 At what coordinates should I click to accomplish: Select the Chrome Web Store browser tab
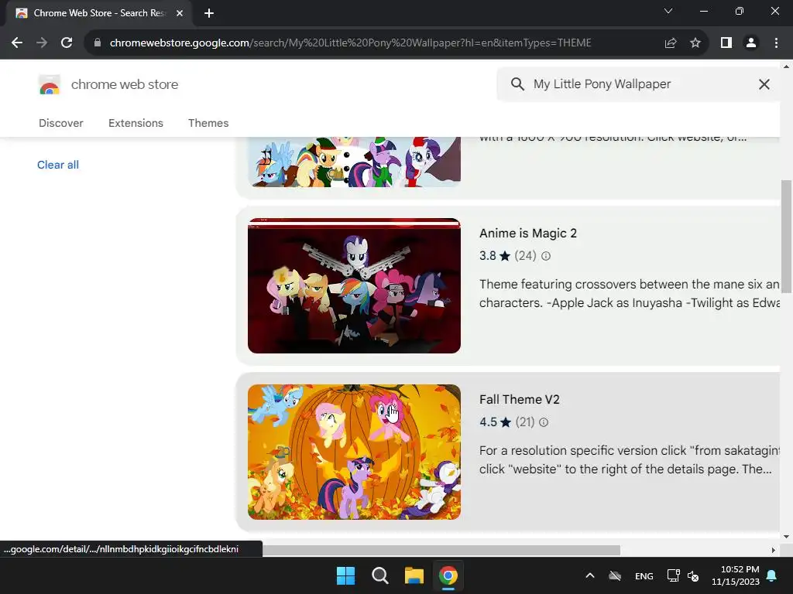99,13
